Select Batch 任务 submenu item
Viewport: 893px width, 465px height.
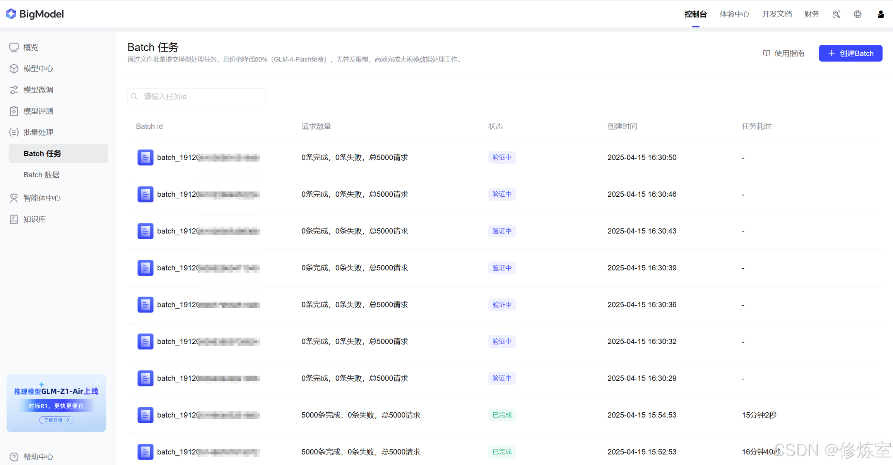(x=42, y=153)
